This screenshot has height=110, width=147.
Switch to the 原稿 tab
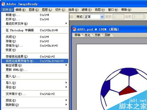(77, 35)
